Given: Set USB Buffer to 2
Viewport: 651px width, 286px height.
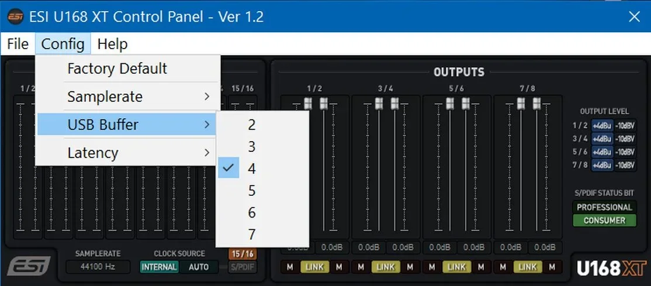Looking at the screenshot, I should [263, 125].
